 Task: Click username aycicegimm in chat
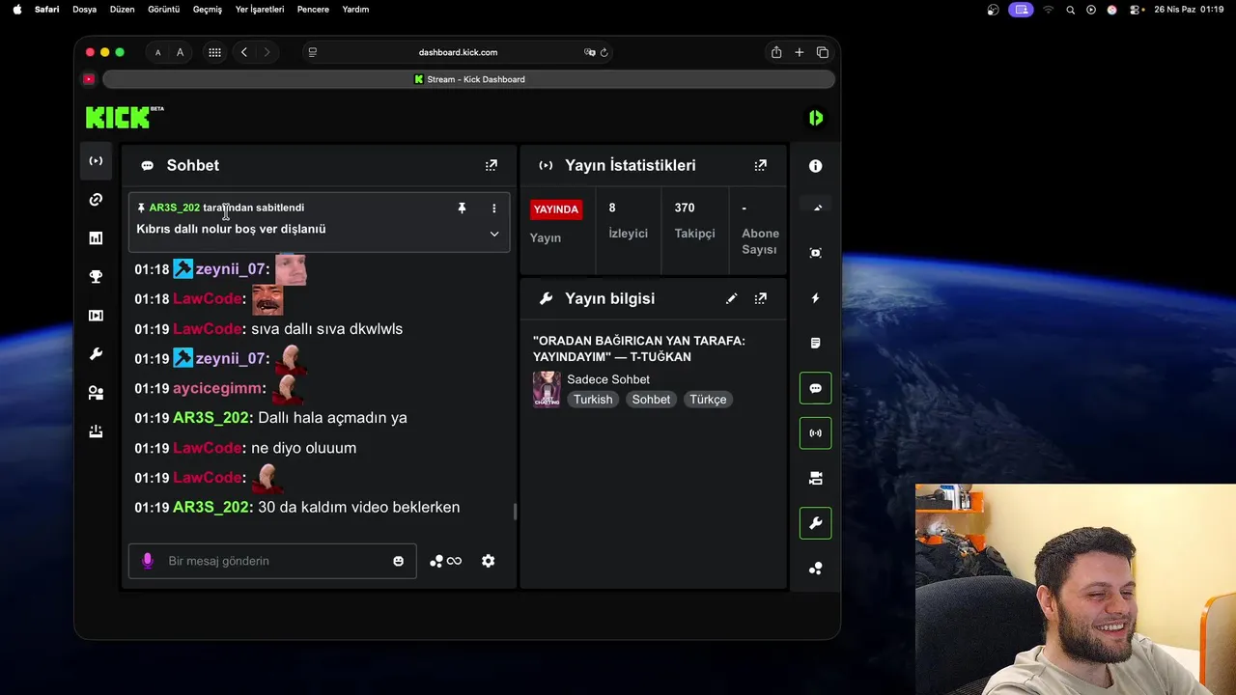pyautogui.click(x=217, y=388)
